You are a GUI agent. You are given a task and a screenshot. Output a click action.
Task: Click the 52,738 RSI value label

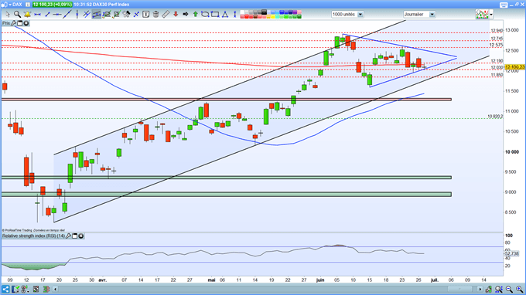tap(511, 254)
